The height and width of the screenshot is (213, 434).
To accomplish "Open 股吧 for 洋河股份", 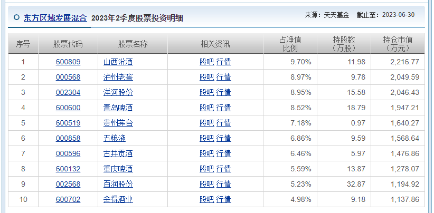I will [207, 92].
